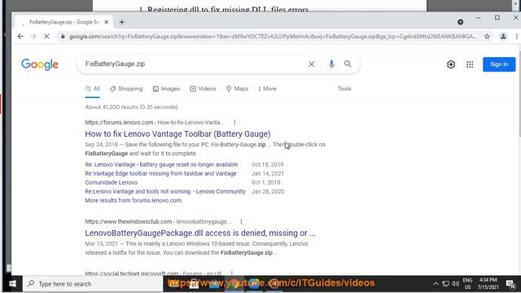The height and width of the screenshot is (293, 521).
Task: Close the FixBatteryGauge.zip Google Search tab
Action: pyautogui.click(x=107, y=22)
